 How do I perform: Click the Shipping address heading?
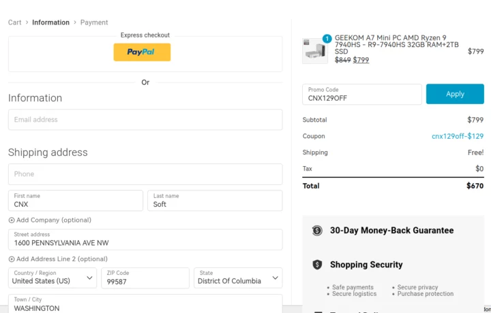(x=48, y=152)
